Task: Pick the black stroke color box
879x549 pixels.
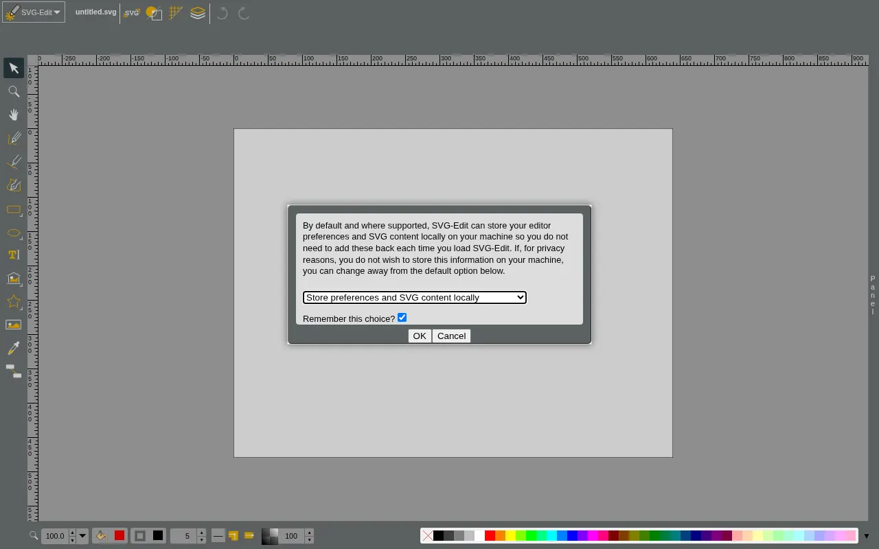Action: tap(158, 535)
